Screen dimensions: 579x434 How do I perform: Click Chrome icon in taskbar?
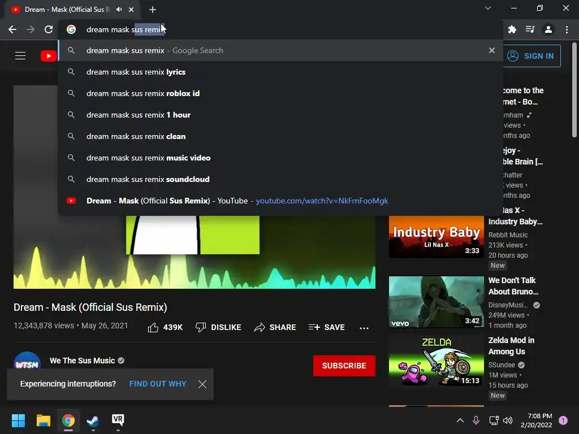pyautogui.click(x=68, y=420)
